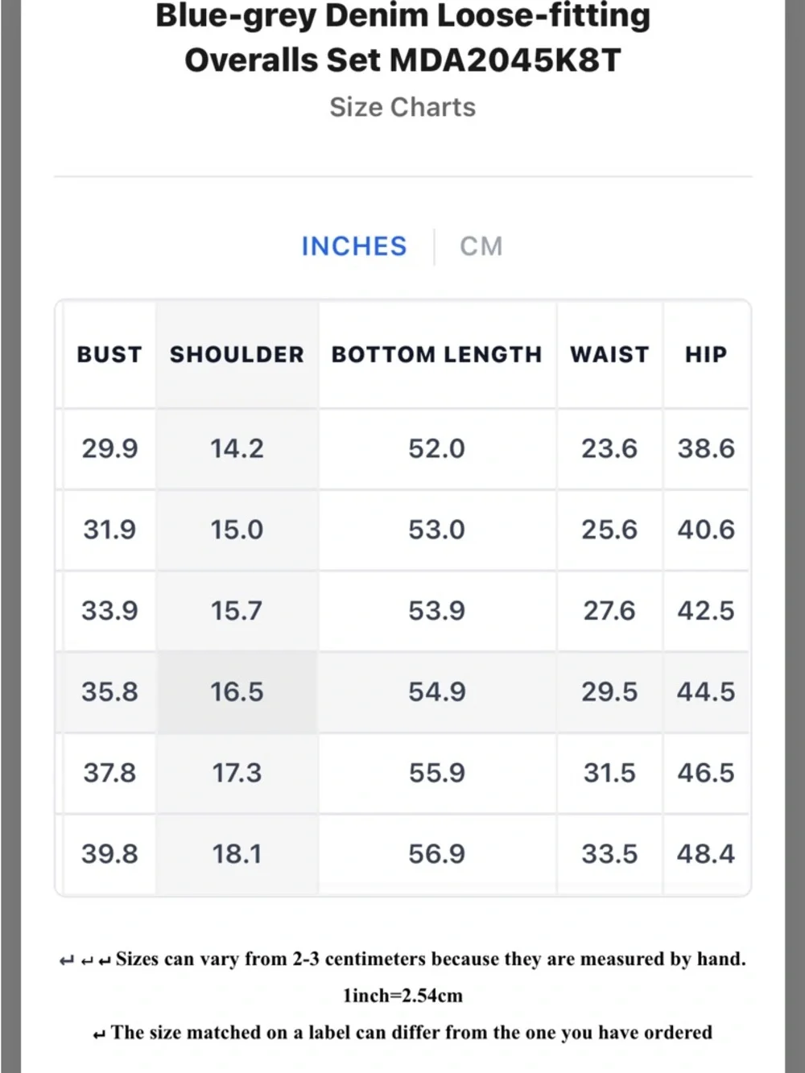Click the bust 35.8 row cell
This screenshot has width=805, height=1073.
(x=109, y=692)
